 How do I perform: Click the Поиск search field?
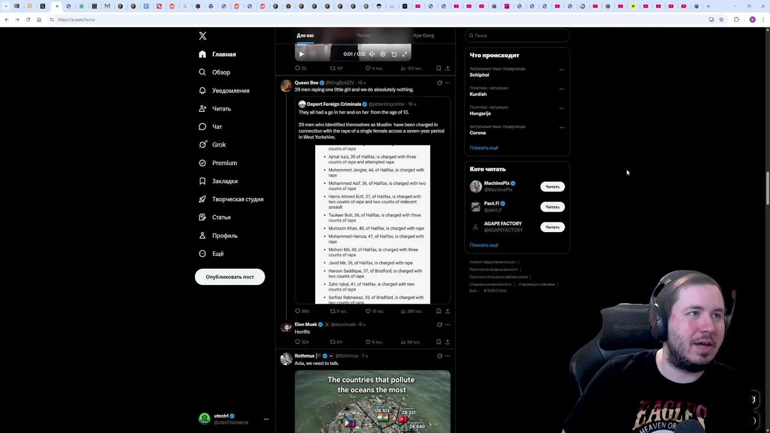517,35
